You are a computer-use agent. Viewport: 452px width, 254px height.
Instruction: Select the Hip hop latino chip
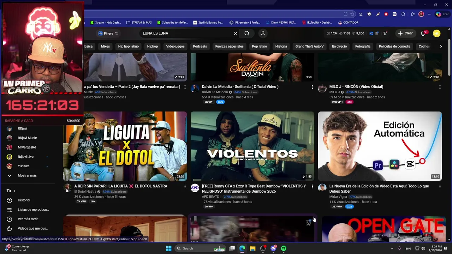(x=128, y=46)
